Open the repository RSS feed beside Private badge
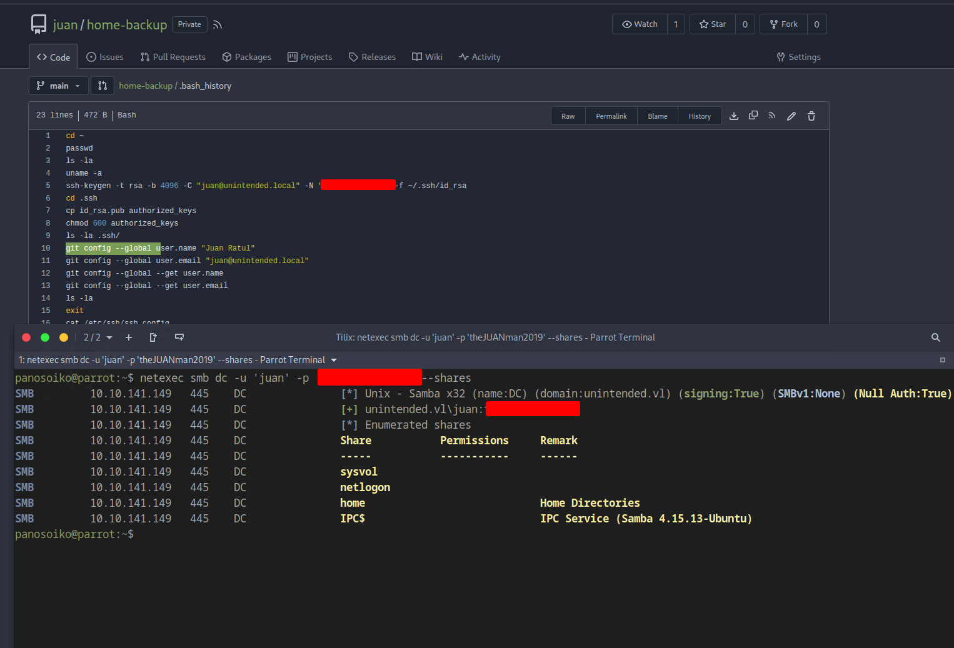 click(217, 24)
